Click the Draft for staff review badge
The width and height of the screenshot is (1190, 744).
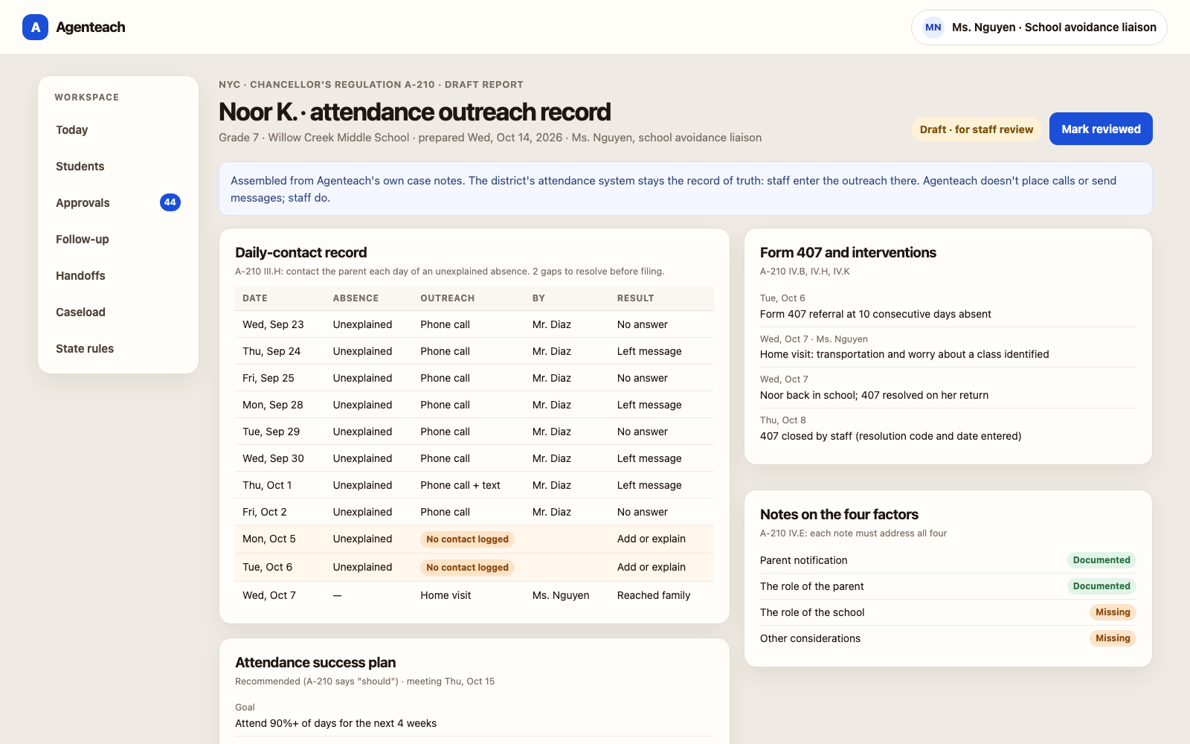click(x=976, y=129)
